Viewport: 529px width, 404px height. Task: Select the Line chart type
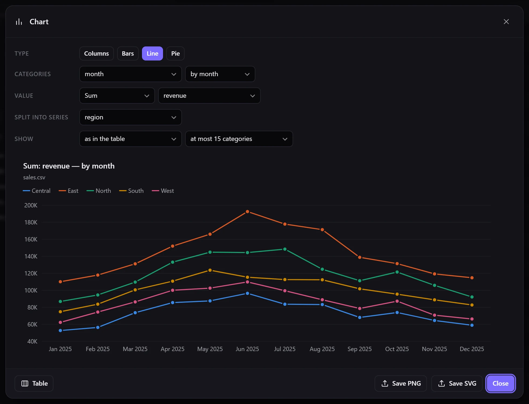click(x=152, y=53)
